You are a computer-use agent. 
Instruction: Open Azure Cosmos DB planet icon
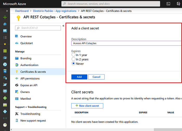[x=5, y=85]
